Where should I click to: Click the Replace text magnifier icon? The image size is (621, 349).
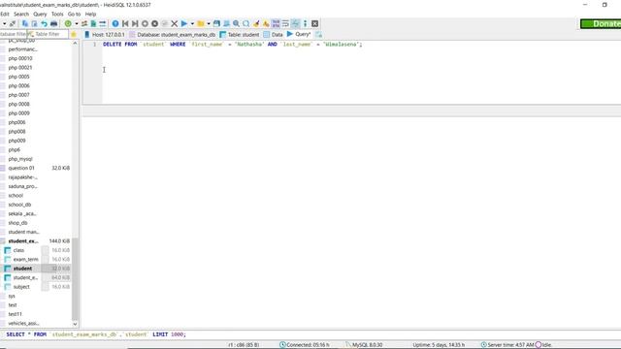245,23
